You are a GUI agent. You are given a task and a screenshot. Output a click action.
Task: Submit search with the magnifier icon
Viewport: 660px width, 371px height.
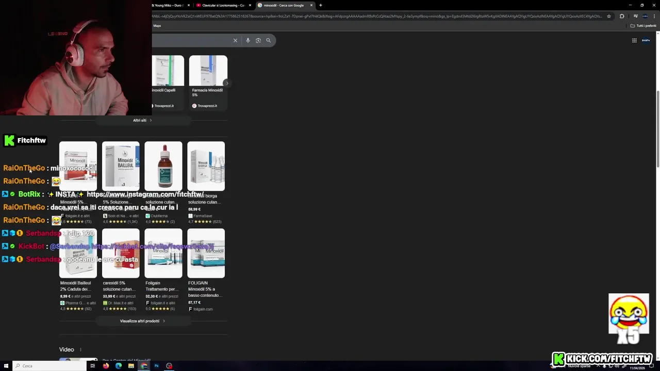pos(268,40)
